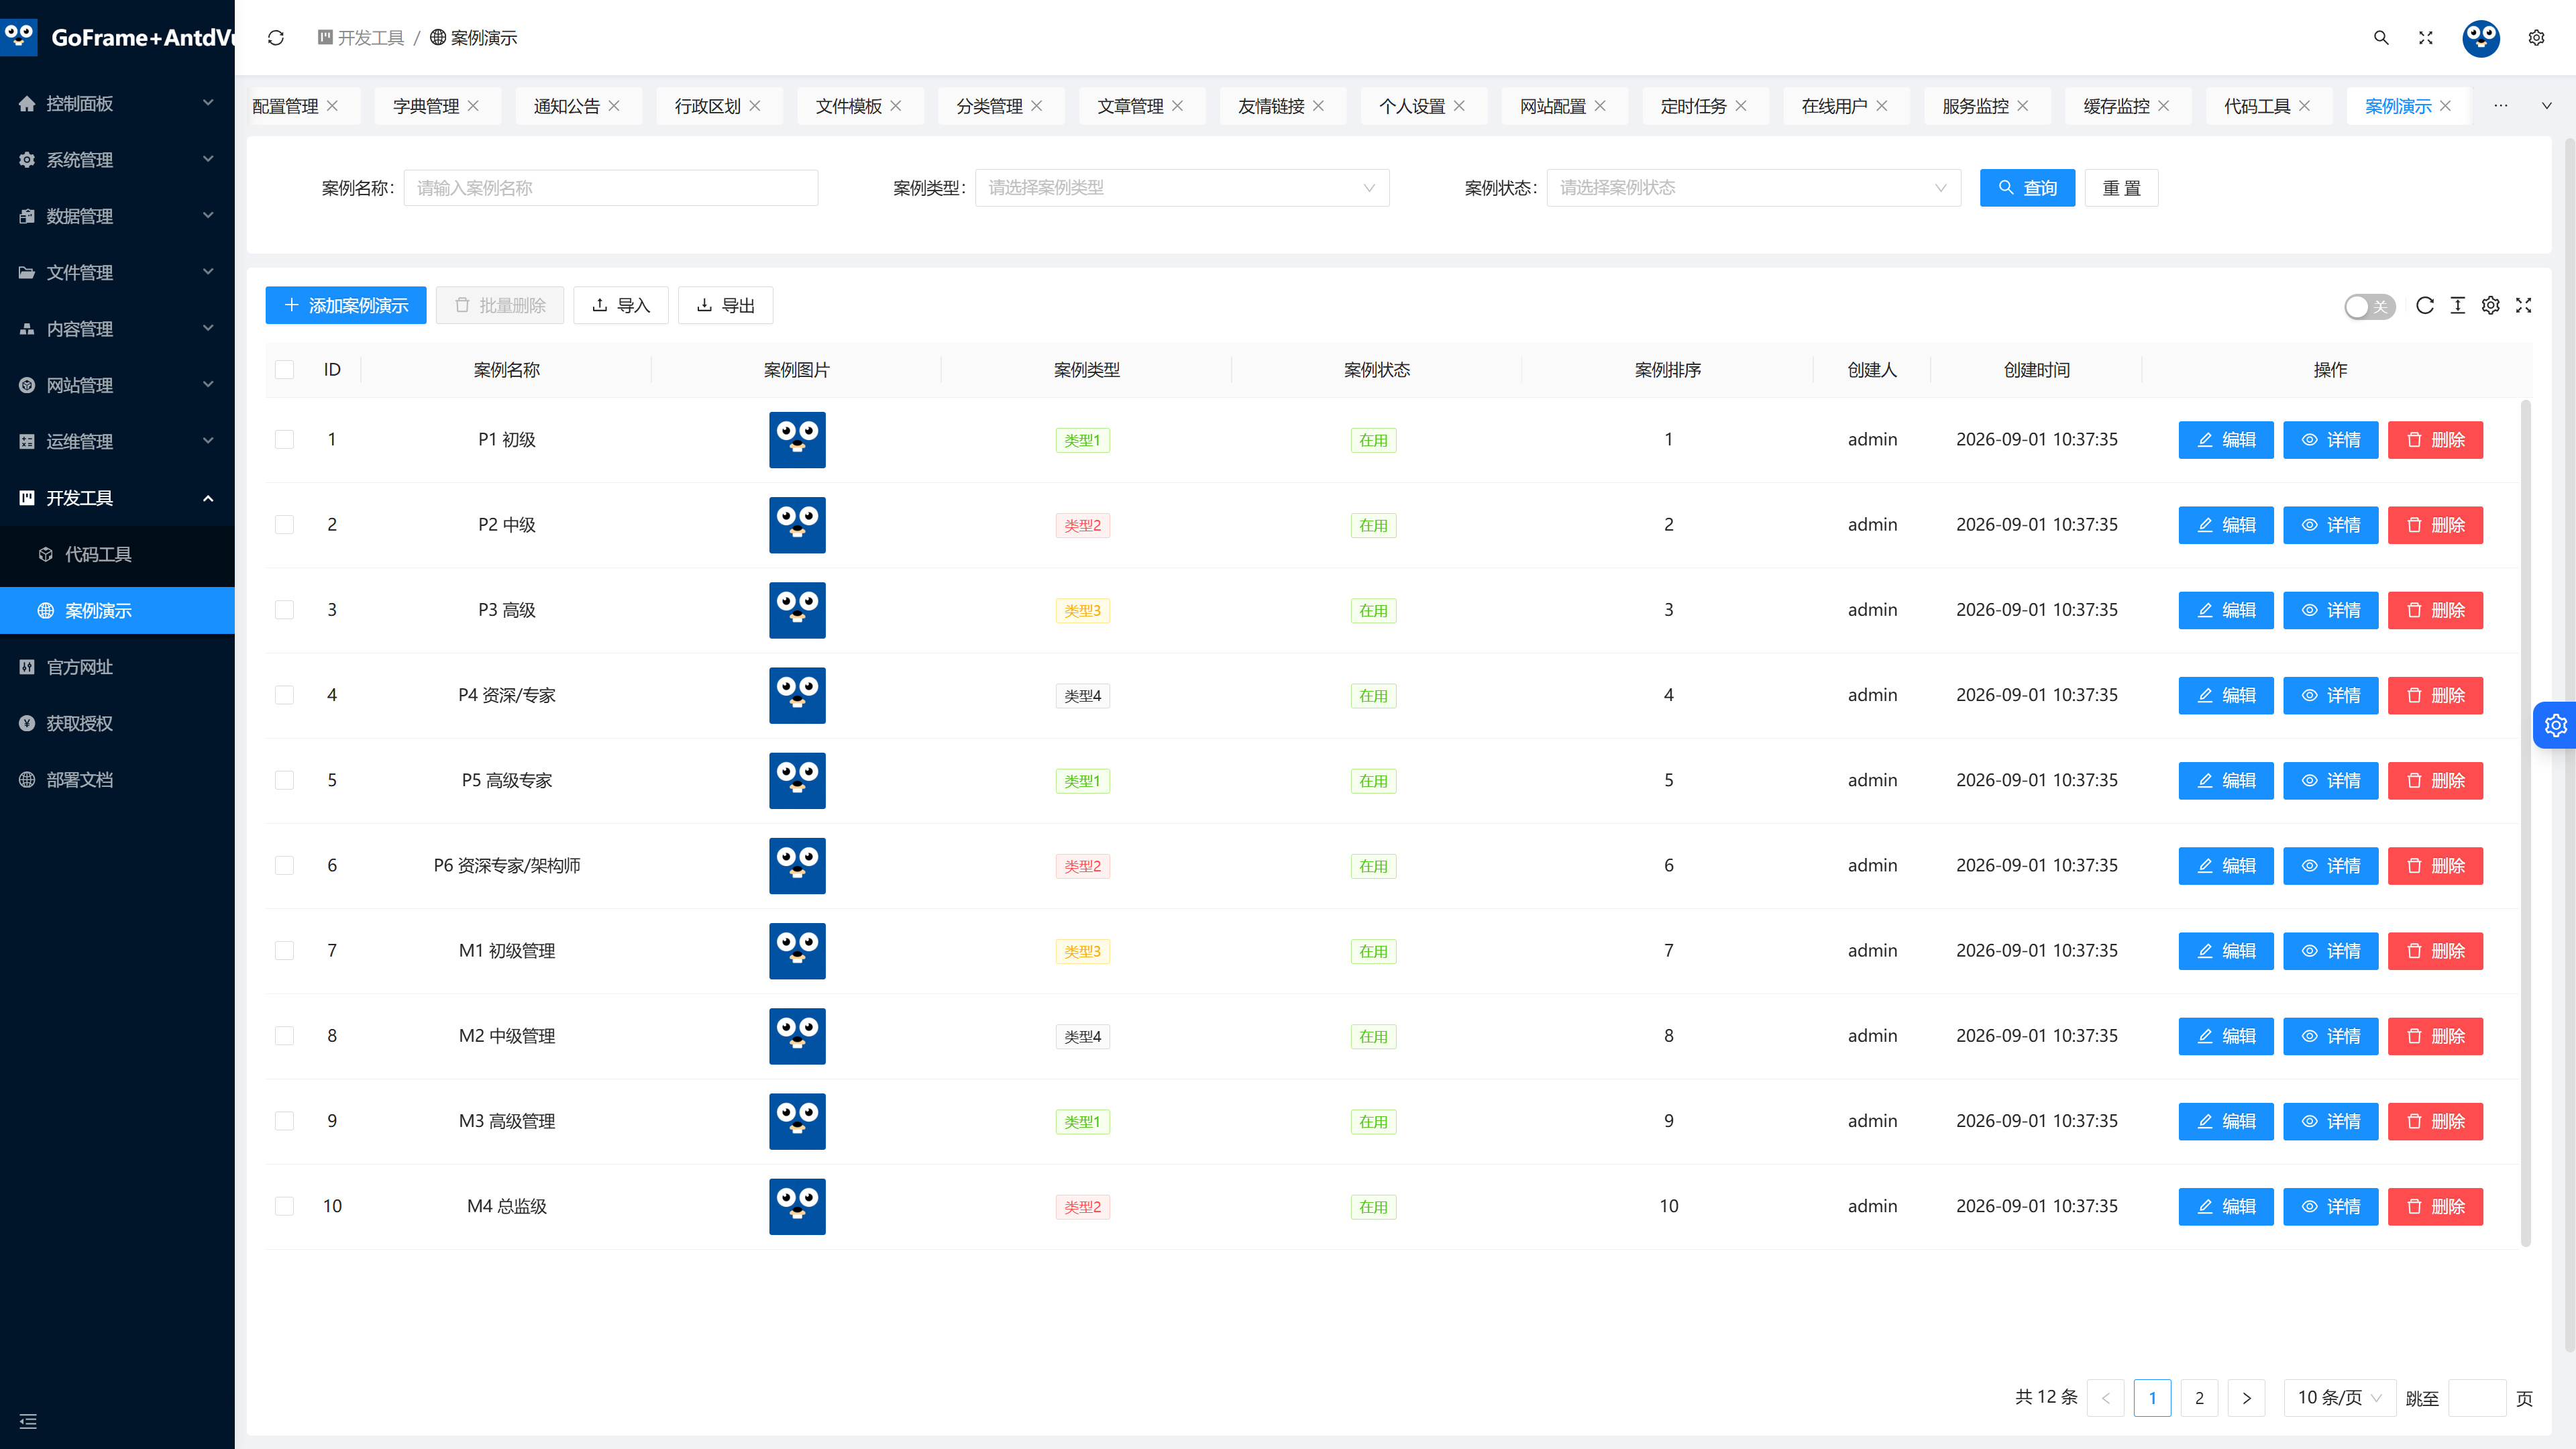Check the select-all checkbox in table header
The image size is (2576, 1449).
[x=285, y=370]
